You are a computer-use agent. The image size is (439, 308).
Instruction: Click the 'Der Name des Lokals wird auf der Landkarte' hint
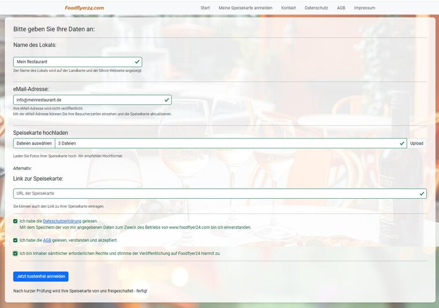click(77, 71)
